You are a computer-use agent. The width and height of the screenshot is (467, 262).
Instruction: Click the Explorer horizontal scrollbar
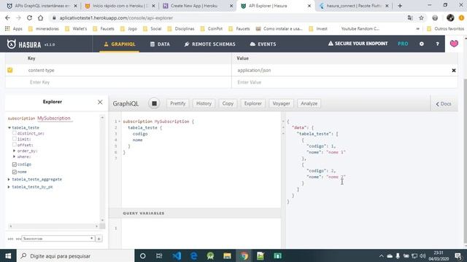53,226
